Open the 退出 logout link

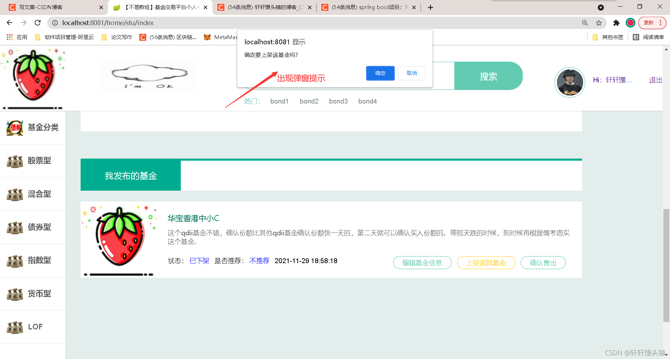click(656, 80)
